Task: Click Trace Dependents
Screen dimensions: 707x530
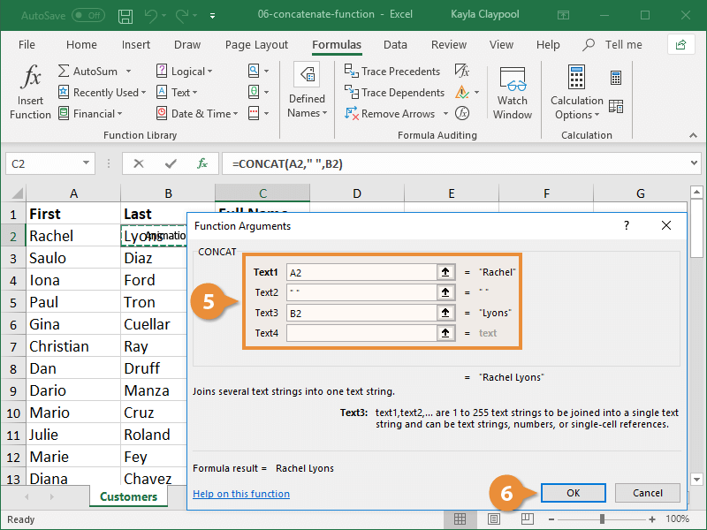Action: coord(394,92)
